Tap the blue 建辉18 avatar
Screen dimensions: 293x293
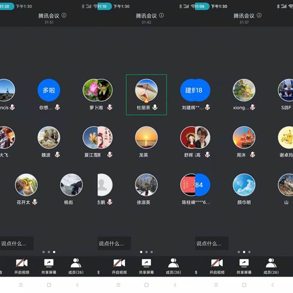195,90
